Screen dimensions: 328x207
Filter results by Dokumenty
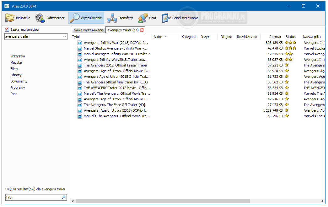tap(19, 81)
